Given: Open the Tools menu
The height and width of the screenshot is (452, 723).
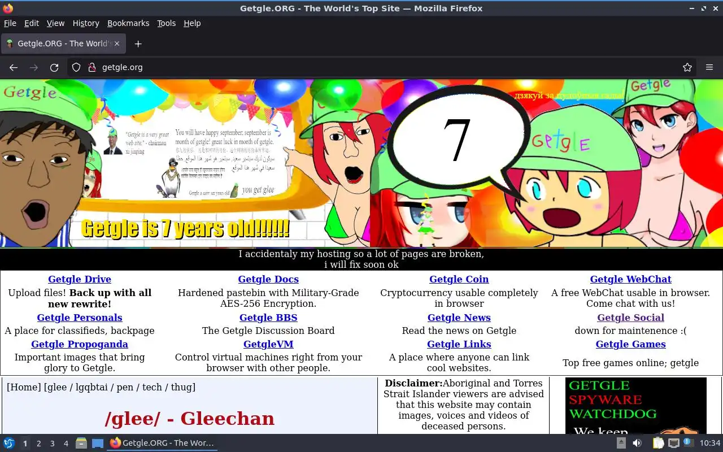Looking at the screenshot, I should point(166,23).
